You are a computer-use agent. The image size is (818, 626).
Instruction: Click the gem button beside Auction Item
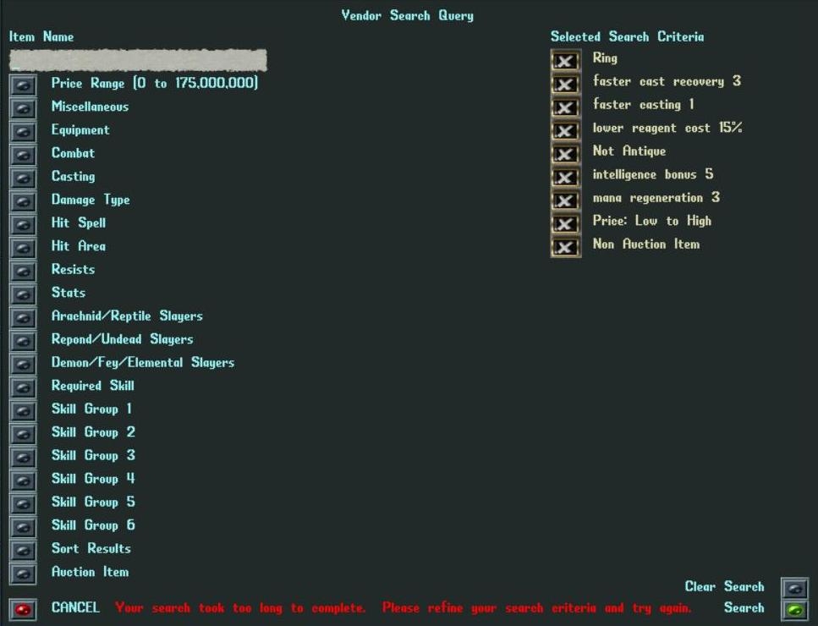[x=23, y=574]
